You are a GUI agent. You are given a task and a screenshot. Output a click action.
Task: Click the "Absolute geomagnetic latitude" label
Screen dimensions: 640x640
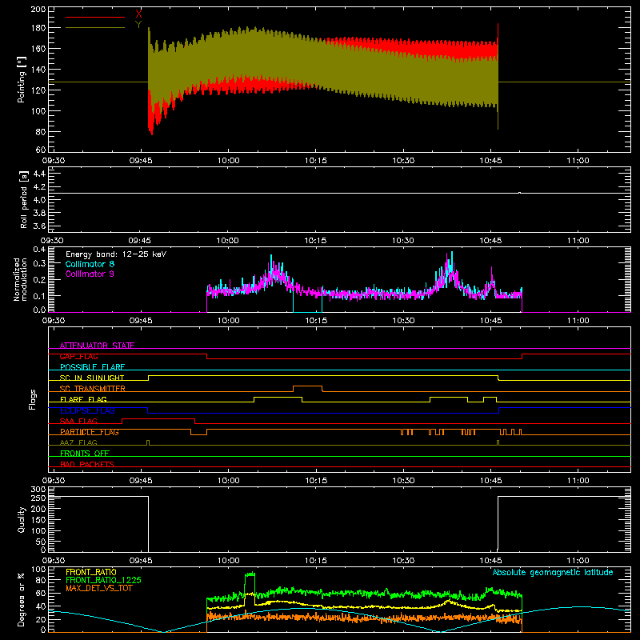[553, 573]
